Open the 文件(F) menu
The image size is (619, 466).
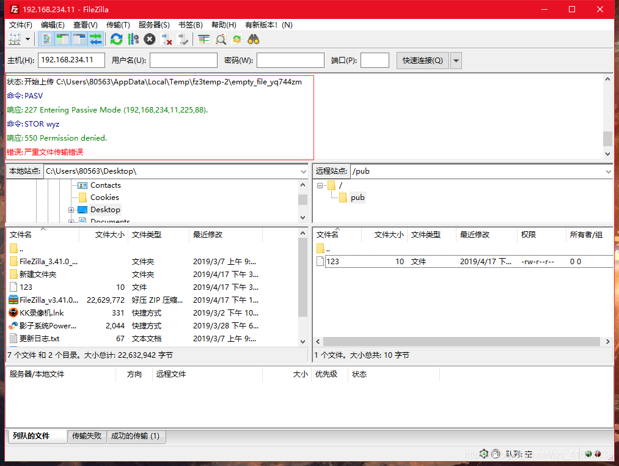coord(21,25)
